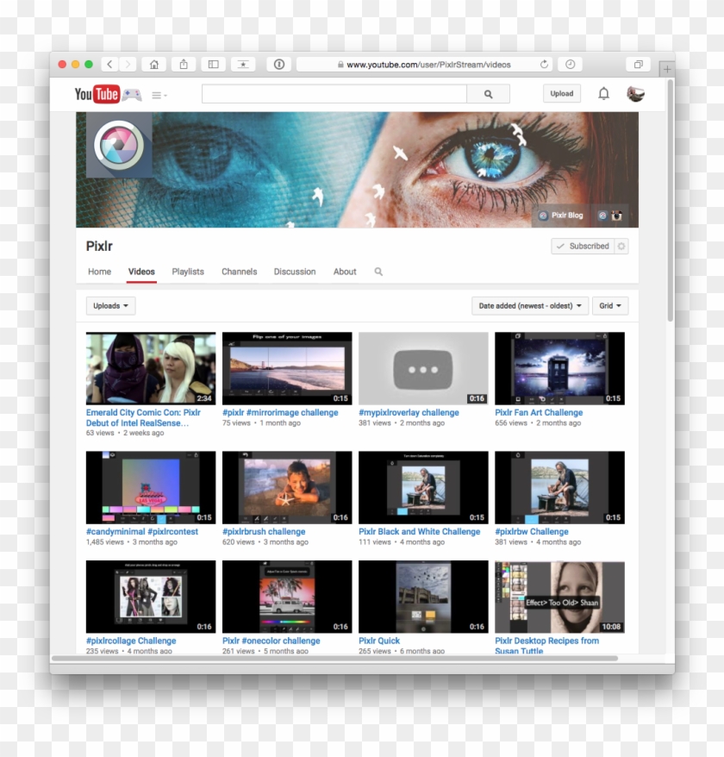724x757 pixels.
Task: Click the Pixlr Fan Art Challenge thumbnail
Action: pyautogui.click(x=559, y=368)
